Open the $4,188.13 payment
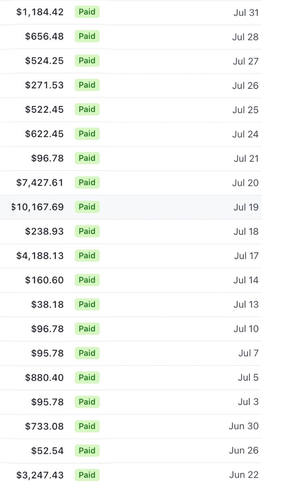Image resolution: width=283 pixels, height=485 pixels. 40,256
